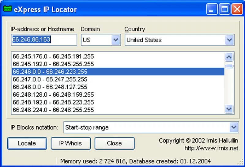Select range 66.248.0.0 - 66.248.127.255

coord(118,87)
